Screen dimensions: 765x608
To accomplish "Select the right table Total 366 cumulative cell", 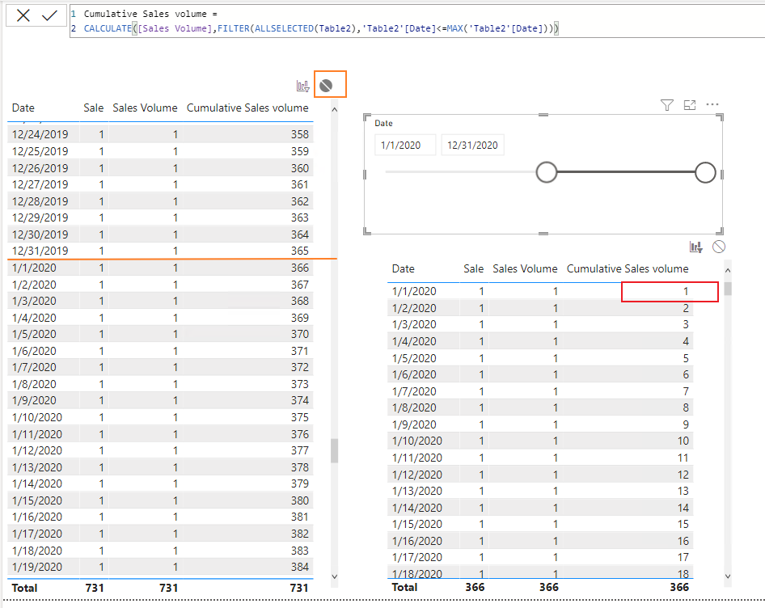I will 678,587.
